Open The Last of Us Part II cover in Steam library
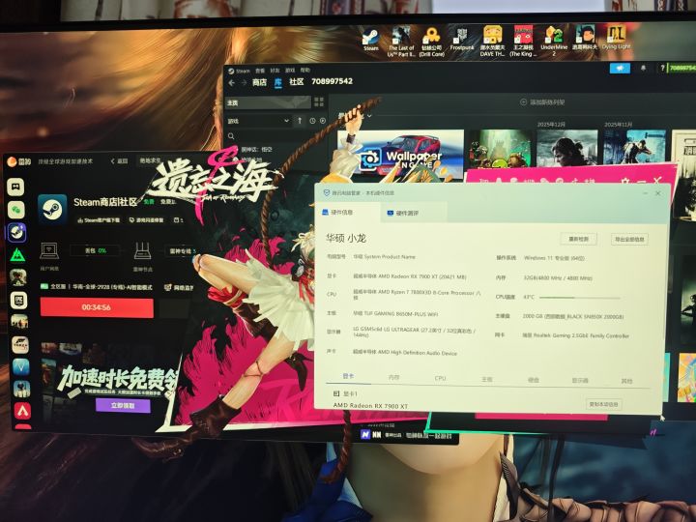 566,149
